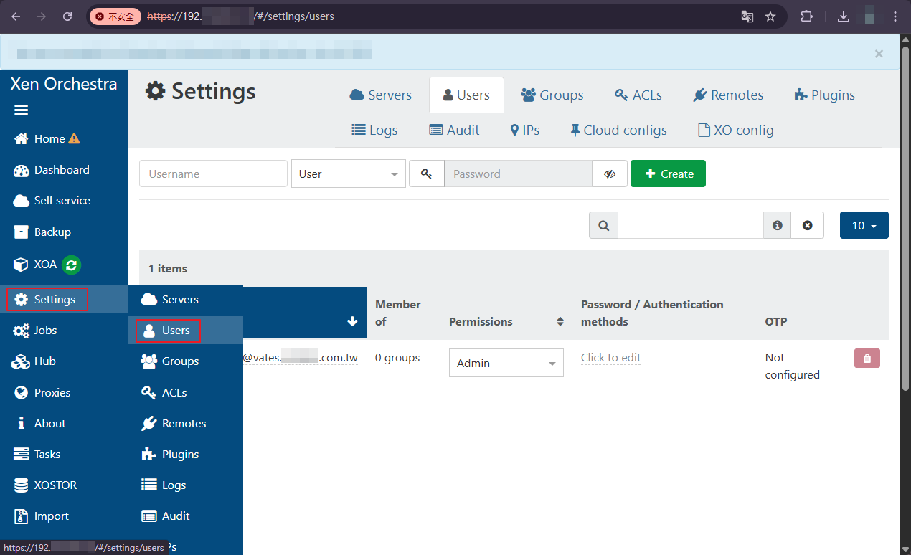The image size is (911, 555).
Task: Open the Backup section
Action: (x=42, y=232)
